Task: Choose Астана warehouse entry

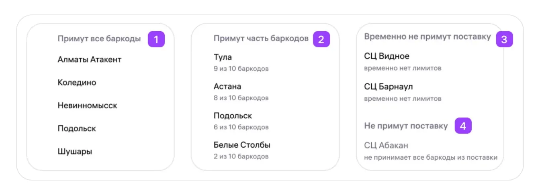Action: [227, 87]
